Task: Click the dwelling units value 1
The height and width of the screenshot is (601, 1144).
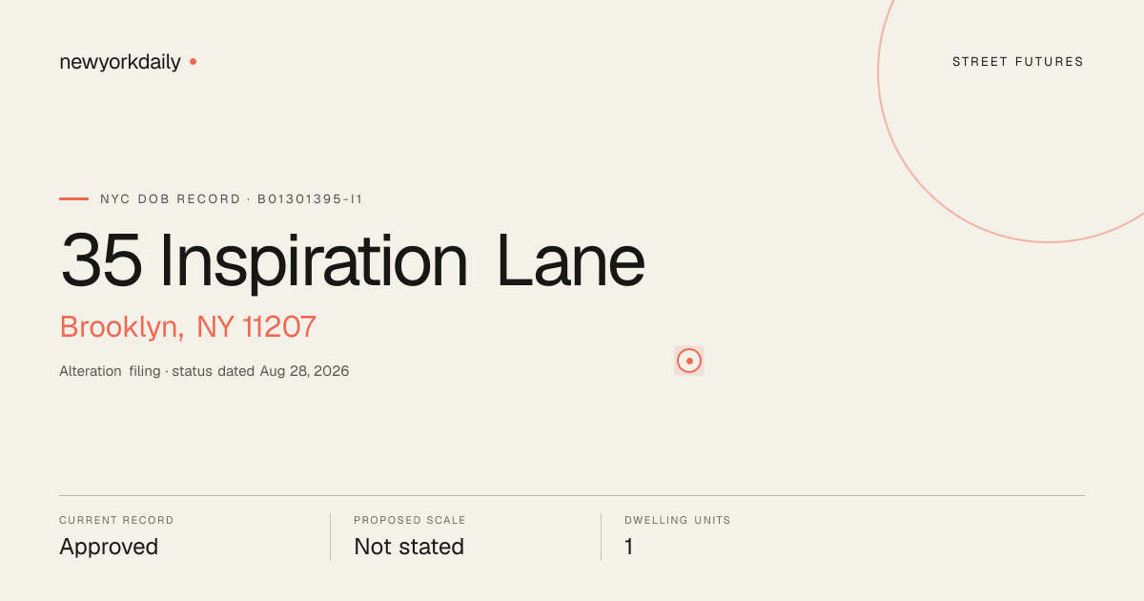Action: pyautogui.click(x=629, y=547)
